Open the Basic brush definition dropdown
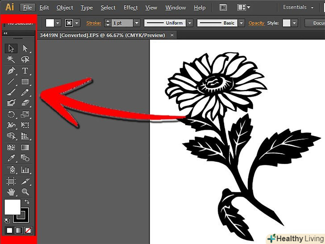 tap(241, 23)
